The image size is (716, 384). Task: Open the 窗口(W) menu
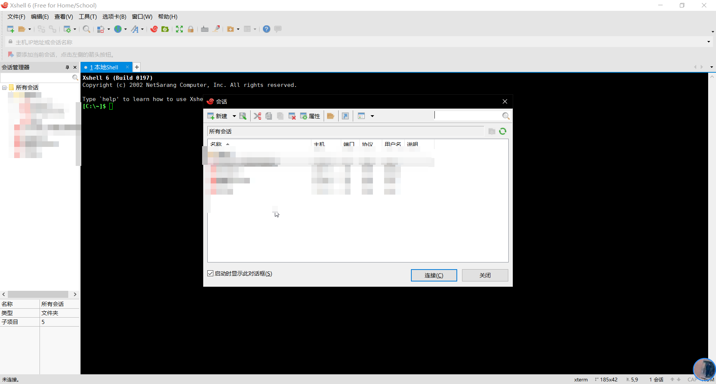coord(142,17)
